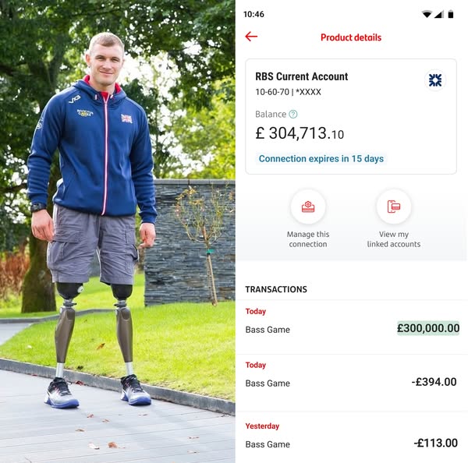Tap the red back arrow
This screenshot has width=468, height=463.
(x=251, y=37)
